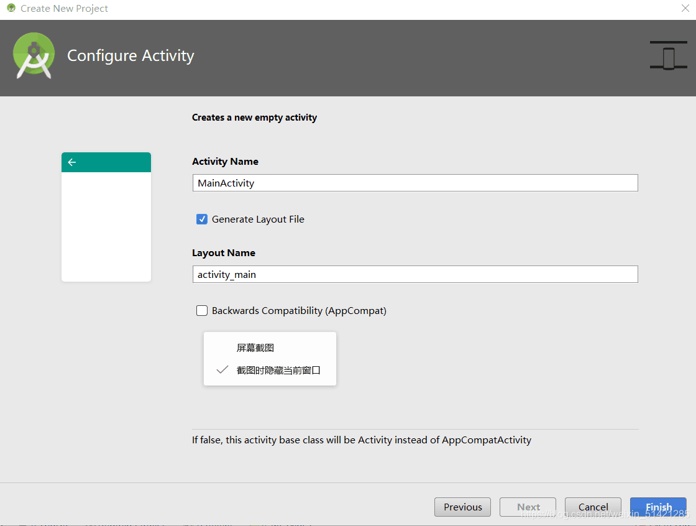Click the Layout Name input field

[415, 275]
